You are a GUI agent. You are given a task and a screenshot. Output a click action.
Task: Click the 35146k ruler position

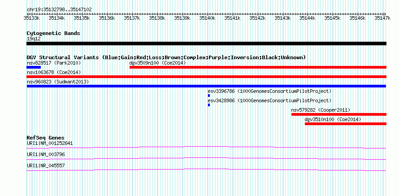357,18
